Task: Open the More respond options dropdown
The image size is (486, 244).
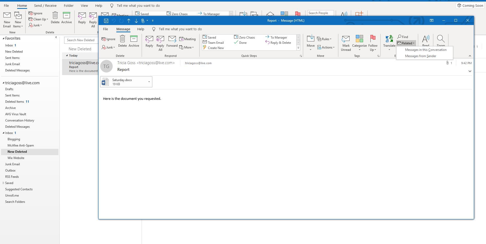Action: (187, 47)
